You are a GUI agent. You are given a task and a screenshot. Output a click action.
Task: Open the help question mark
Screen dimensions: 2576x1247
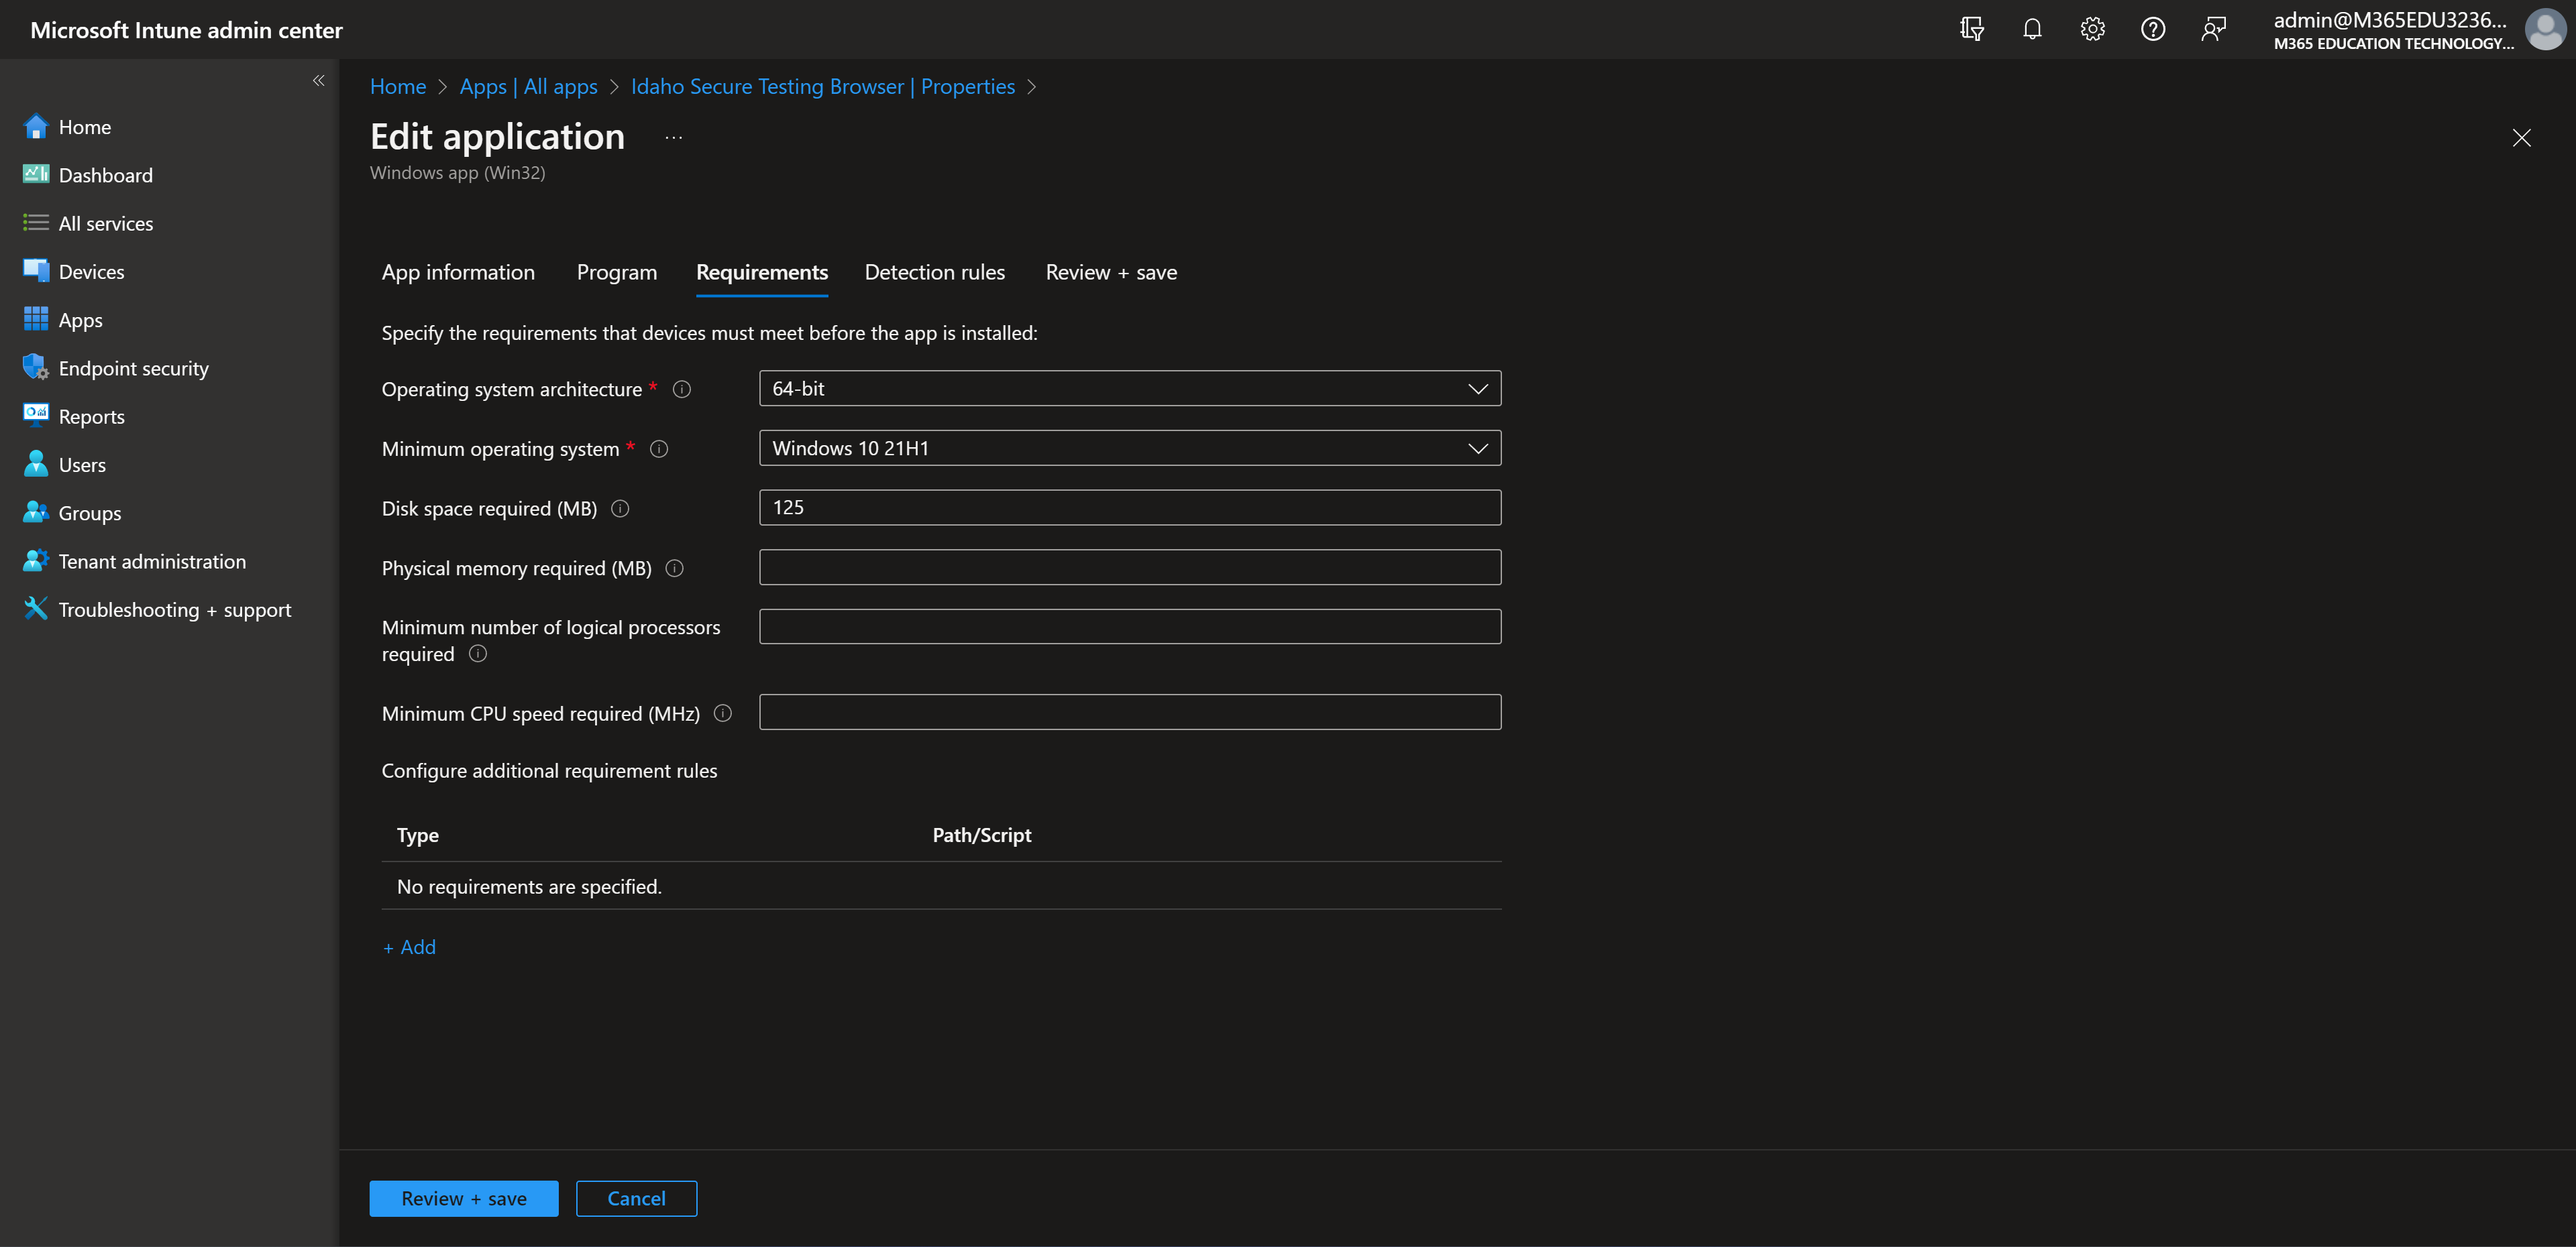(2153, 29)
